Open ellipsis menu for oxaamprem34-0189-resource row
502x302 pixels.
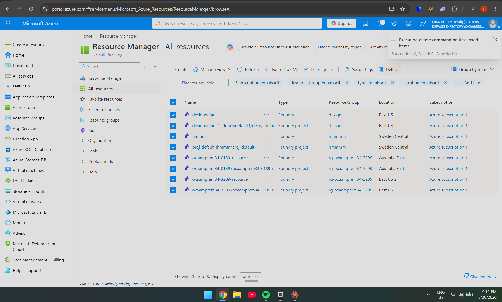click(x=267, y=158)
